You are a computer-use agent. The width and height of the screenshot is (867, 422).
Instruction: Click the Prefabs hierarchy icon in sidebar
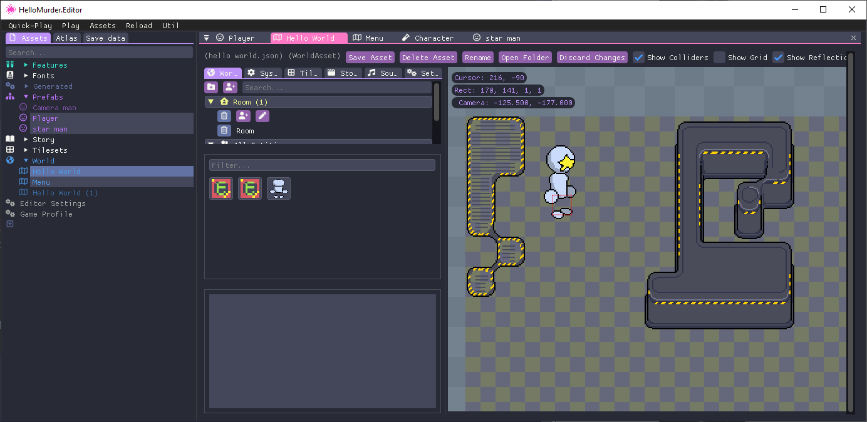pos(10,97)
